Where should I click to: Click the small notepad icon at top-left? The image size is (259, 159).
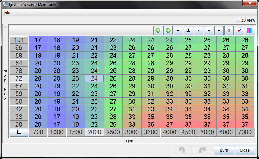tap(5, 26)
